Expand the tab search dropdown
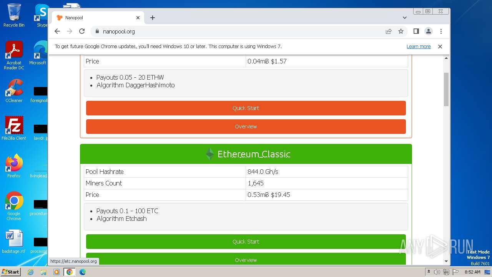This screenshot has width=492, height=277. [x=405, y=18]
